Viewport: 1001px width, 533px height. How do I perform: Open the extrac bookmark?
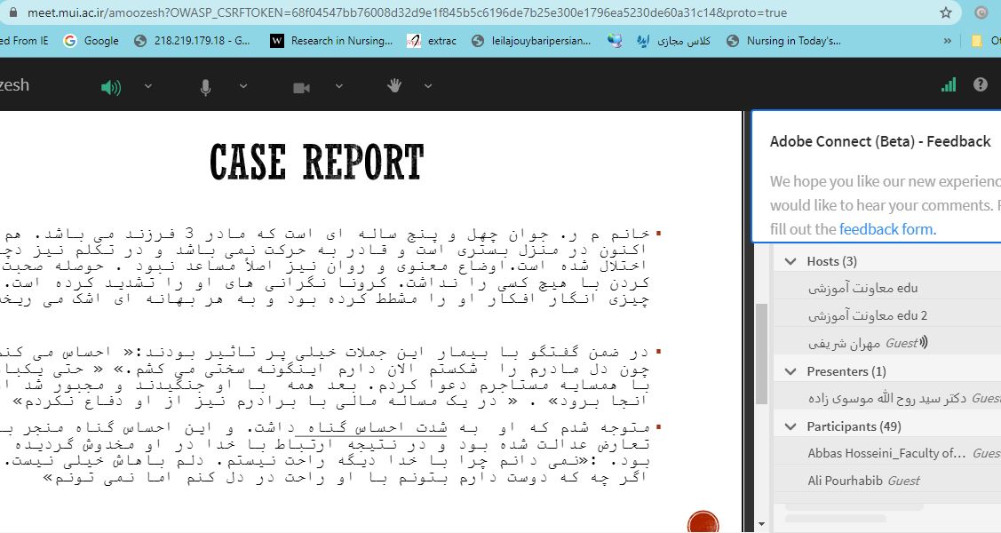point(432,41)
